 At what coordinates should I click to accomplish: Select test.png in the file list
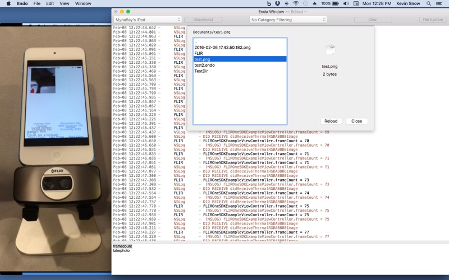[240, 59]
